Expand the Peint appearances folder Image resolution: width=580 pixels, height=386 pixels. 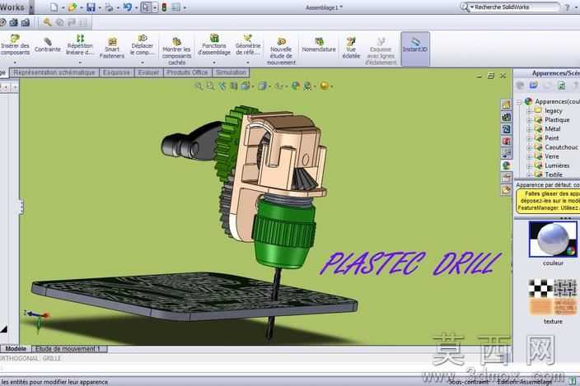click(x=529, y=138)
